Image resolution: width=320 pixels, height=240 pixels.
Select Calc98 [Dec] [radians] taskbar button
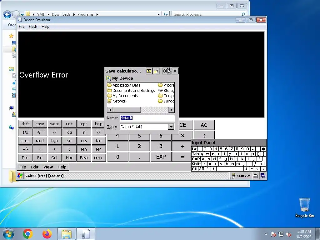point(126,176)
